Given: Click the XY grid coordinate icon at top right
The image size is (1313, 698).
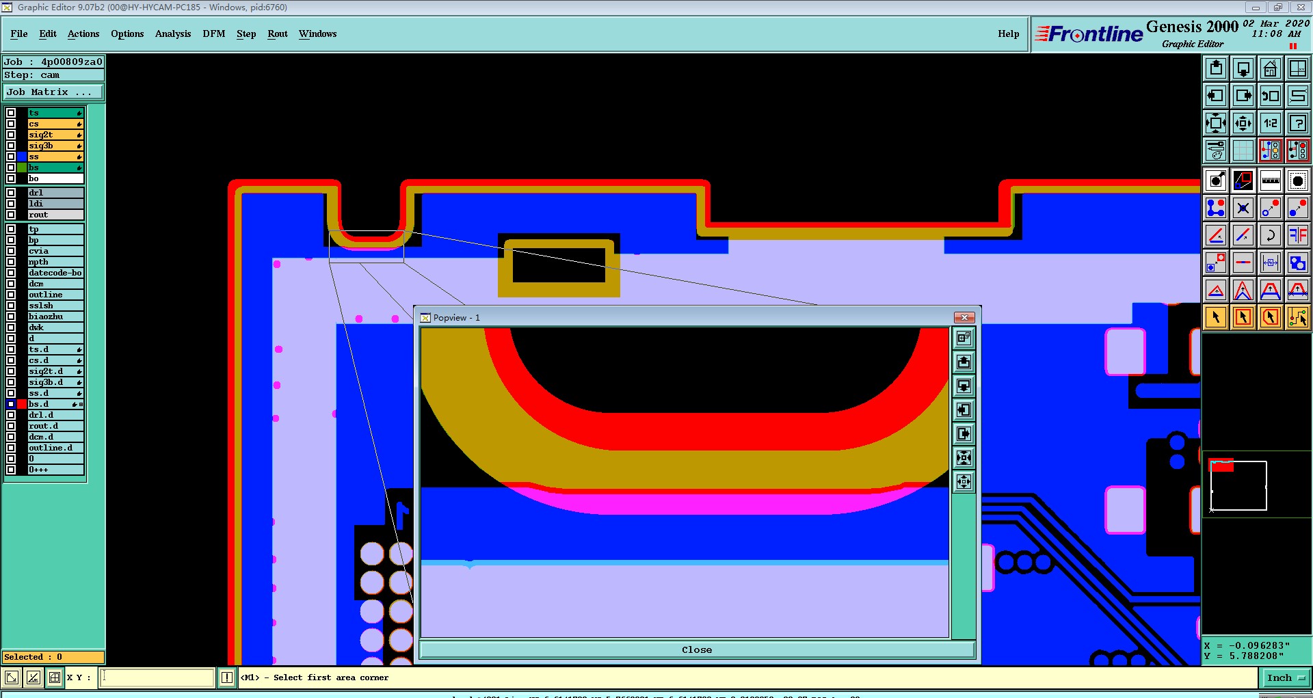Looking at the screenshot, I should [1298, 68].
